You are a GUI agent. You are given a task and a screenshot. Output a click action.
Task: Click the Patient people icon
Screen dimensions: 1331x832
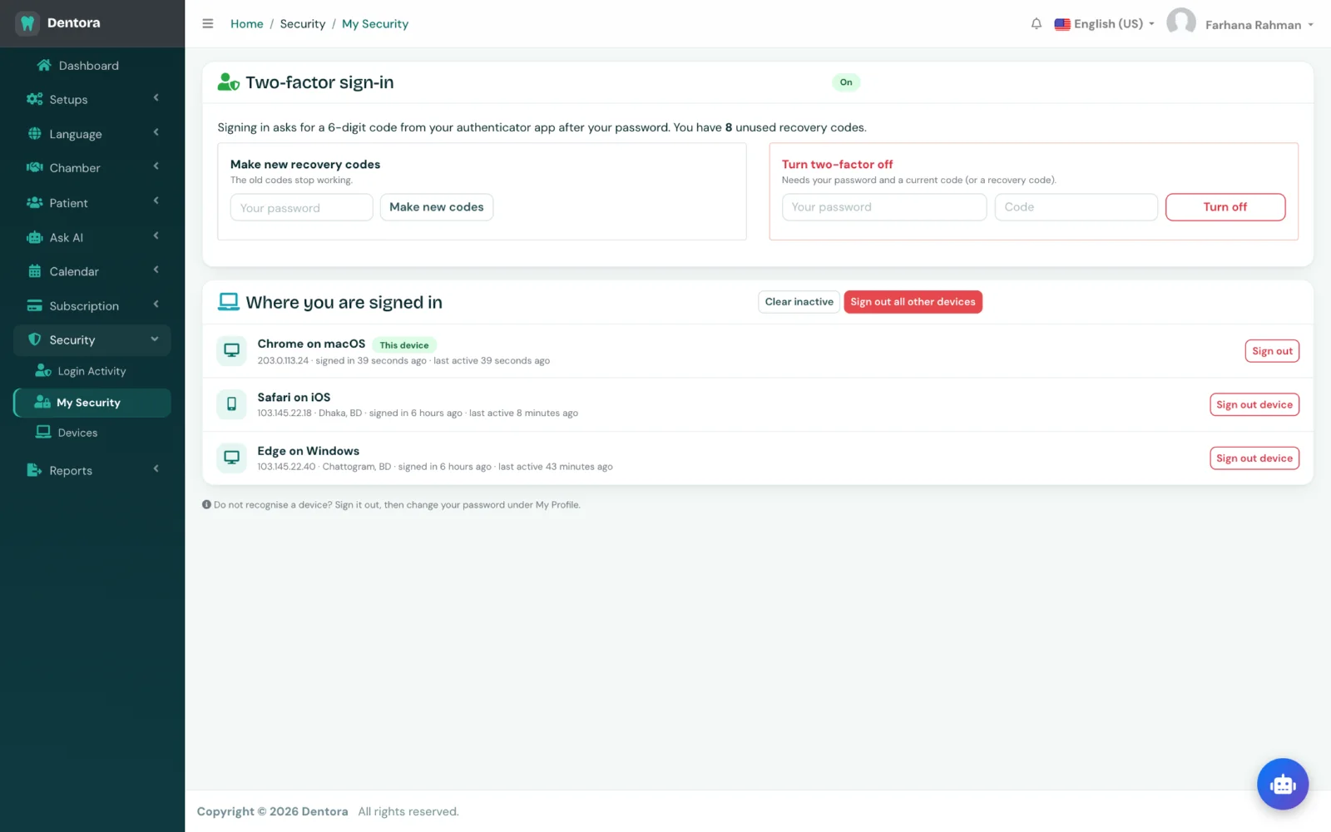coord(35,202)
